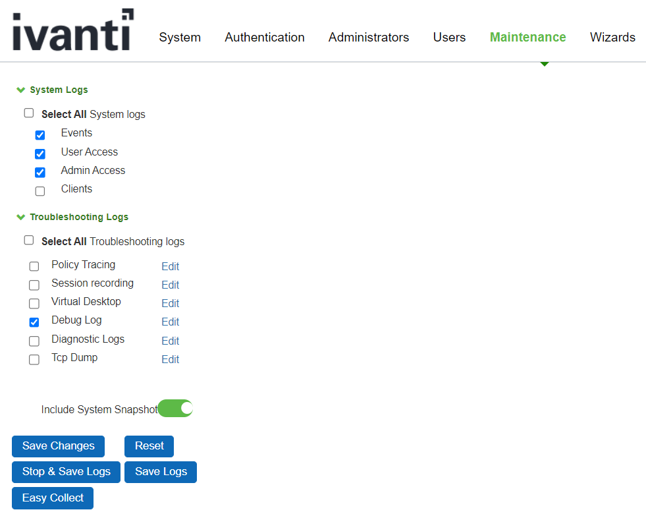Open the Authentication menu
The width and height of the screenshot is (646, 516).
tap(265, 38)
